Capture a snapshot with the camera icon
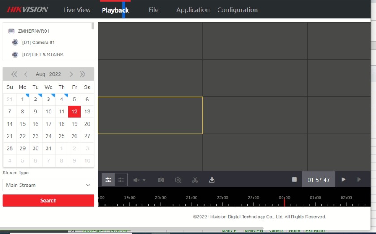Image resolution: width=376 pixels, height=234 pixels. pyautogui.click(x=161, y=180)
